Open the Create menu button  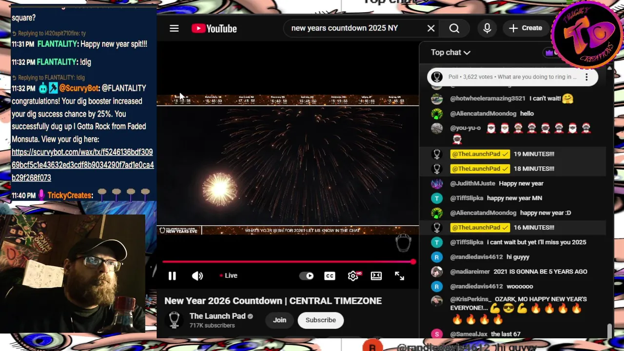pyautogui.click(x=526, y=28)
